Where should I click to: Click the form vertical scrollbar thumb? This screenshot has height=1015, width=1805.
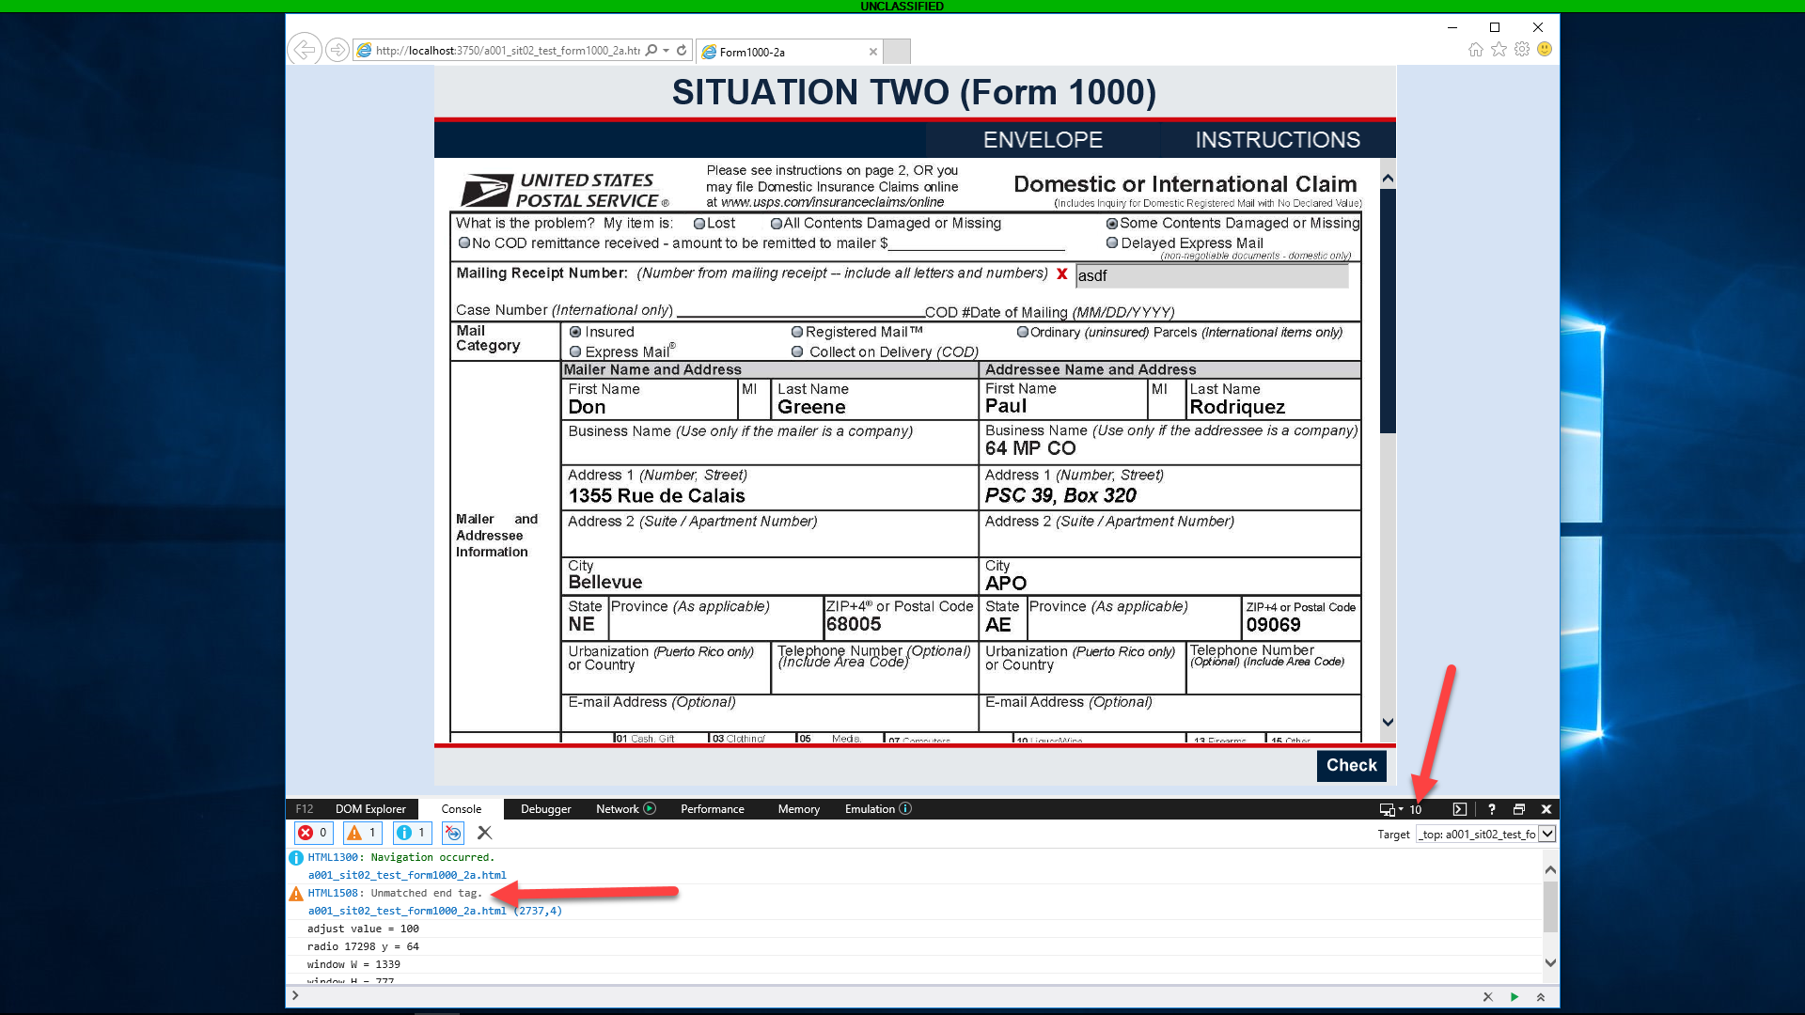tap(1388, 311)
